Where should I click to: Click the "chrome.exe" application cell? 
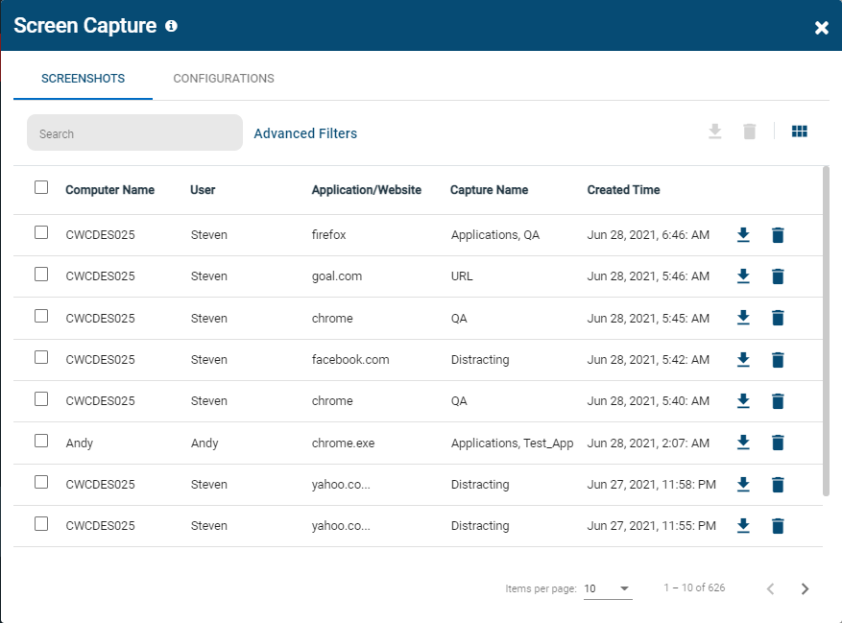343,443
